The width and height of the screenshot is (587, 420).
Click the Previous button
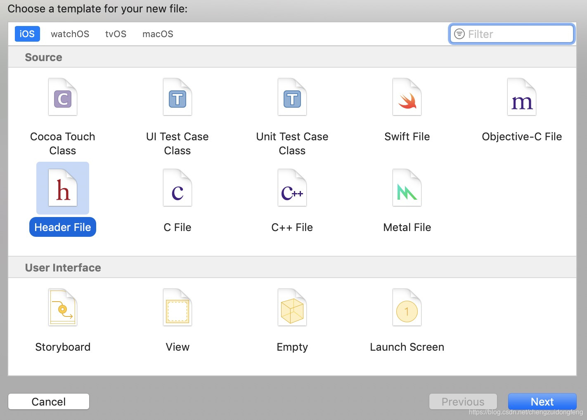coord(463,401)
